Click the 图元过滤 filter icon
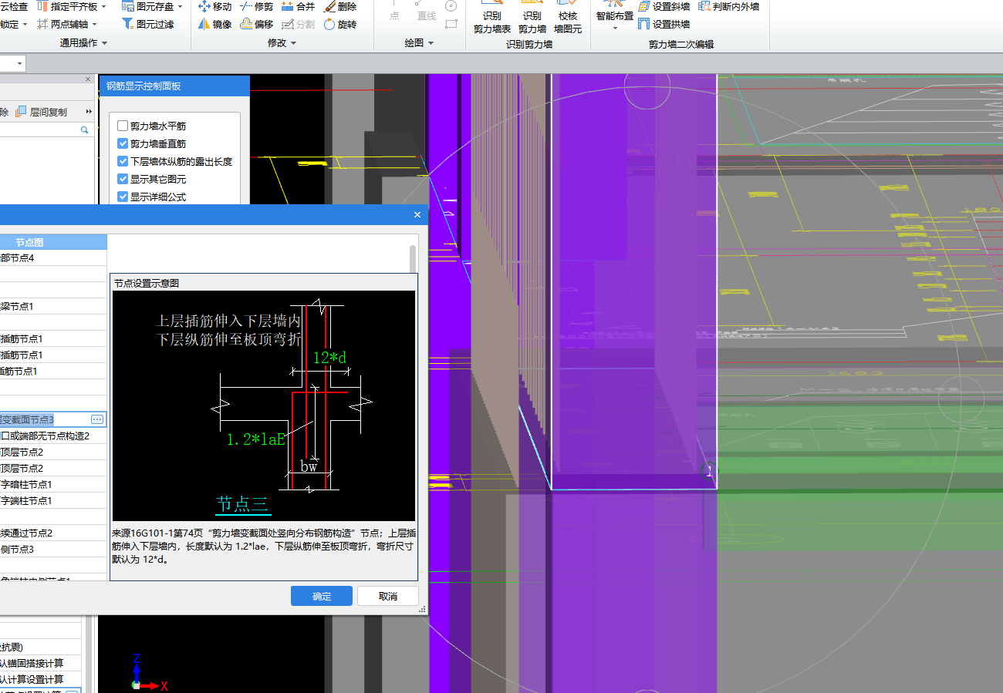The width and height of the screenshot is (1003, 693). (x=128, y=24)
